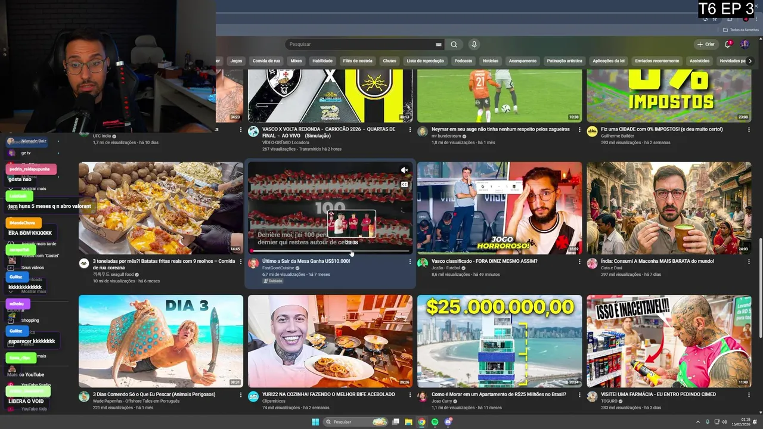The height and width of the screenshot is (429, 763).
Task: Select the Patinação artística chip
Action: click(x=564, y=61)
